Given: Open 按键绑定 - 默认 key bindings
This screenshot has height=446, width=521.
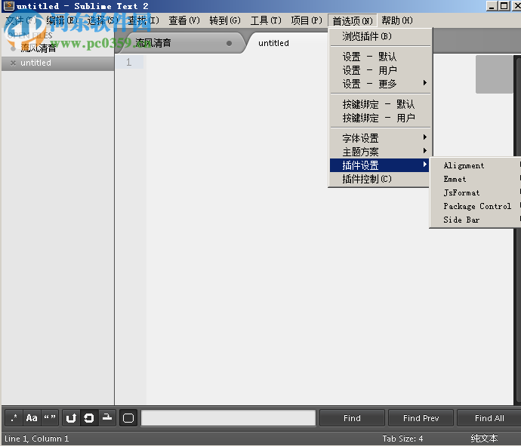Looking at the screenshot, I should point(380,104).
